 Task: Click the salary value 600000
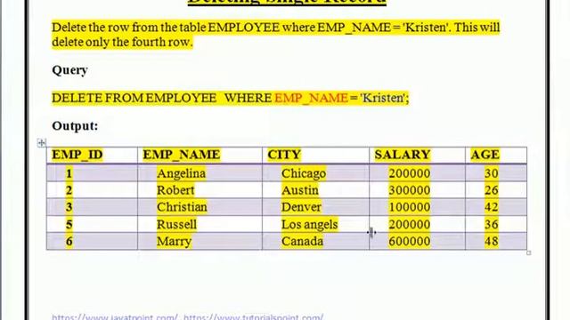[410, 241]
